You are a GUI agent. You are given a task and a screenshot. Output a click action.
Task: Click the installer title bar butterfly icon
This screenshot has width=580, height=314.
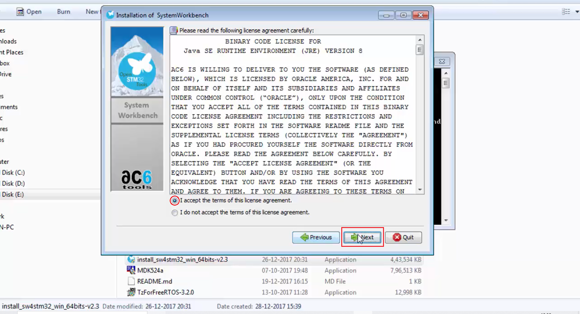(x=110, y=15)
